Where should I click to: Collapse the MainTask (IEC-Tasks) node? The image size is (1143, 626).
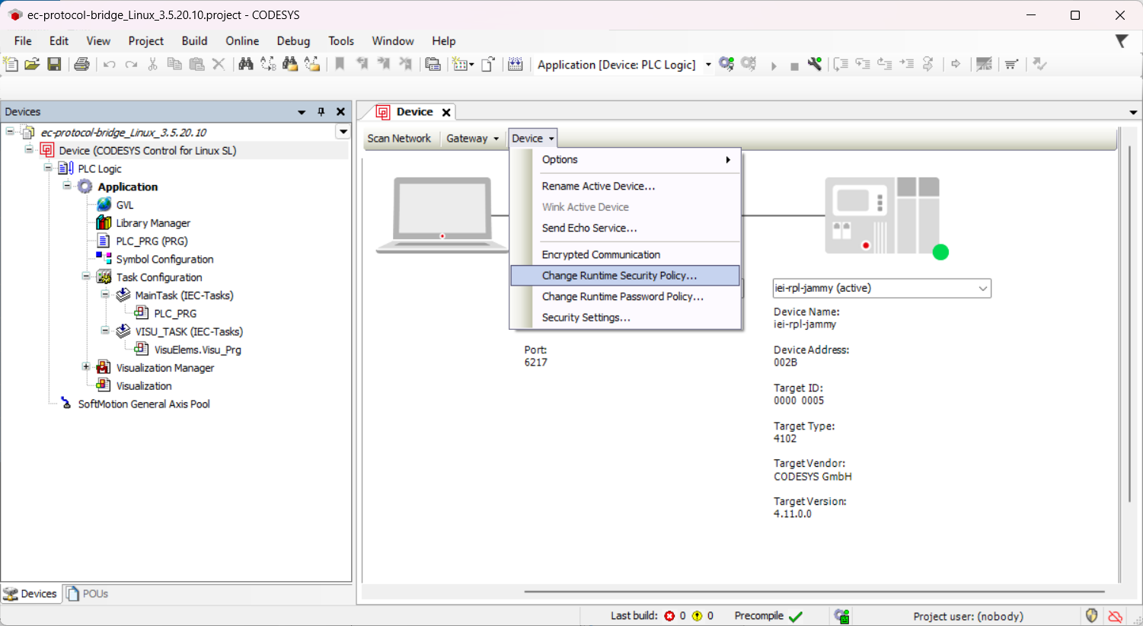tap(105, 295)
